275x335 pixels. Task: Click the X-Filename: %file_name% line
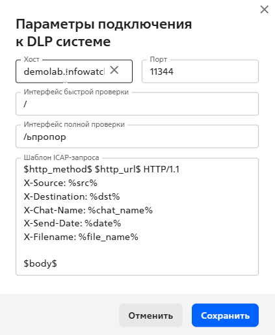[81, 237]
